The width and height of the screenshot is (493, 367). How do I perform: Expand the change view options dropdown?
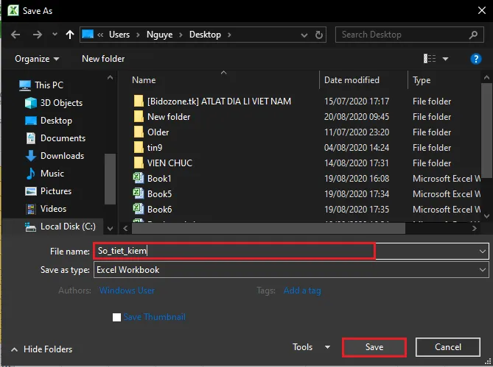[x=445, y=59]
